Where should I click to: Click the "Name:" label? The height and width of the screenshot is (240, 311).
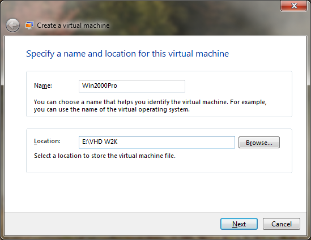point(43,85)
